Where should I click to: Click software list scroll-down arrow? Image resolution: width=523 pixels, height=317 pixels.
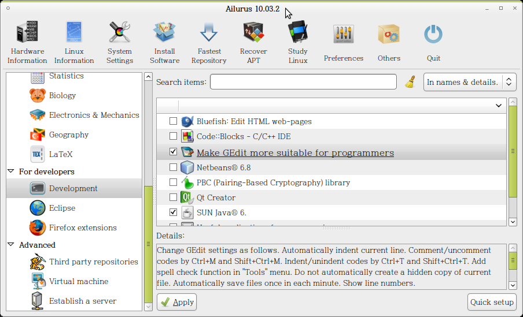513,222
